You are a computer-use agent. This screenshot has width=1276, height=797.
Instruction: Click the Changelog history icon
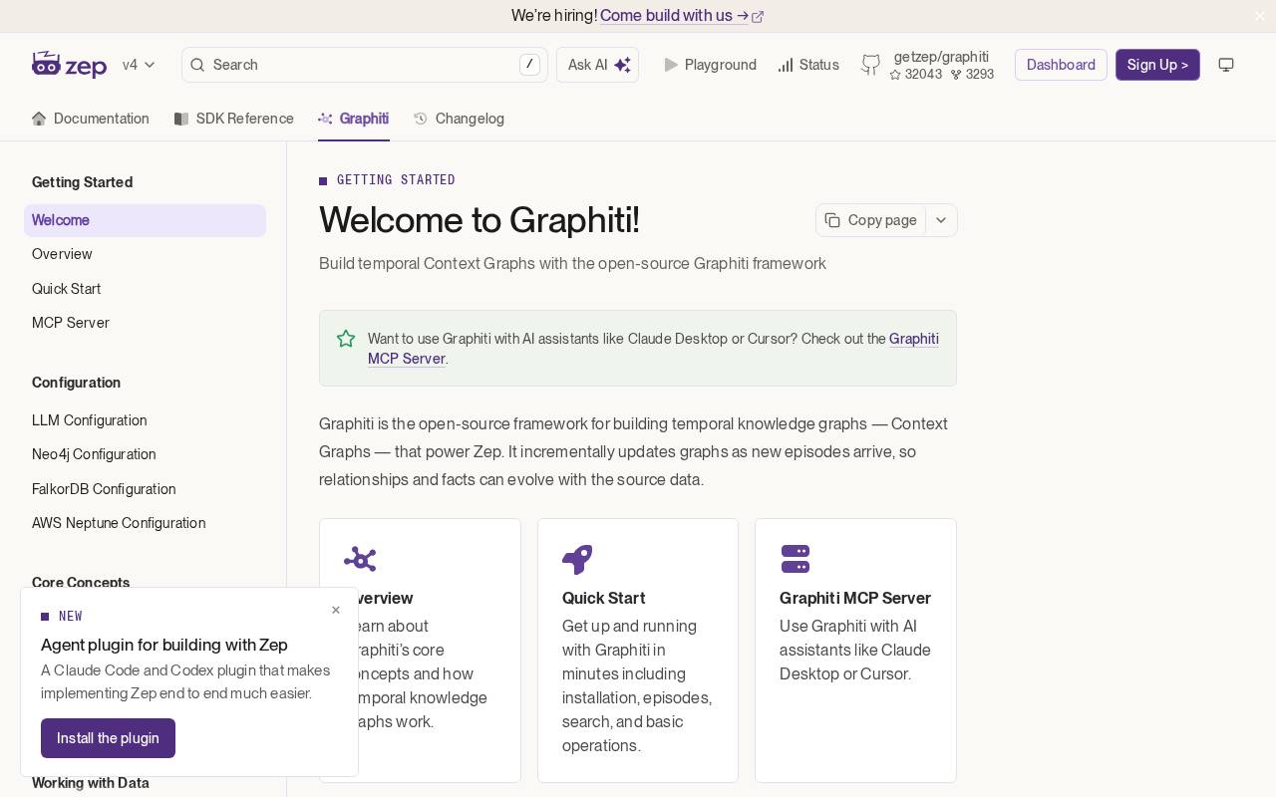click(x=421, y=119)
